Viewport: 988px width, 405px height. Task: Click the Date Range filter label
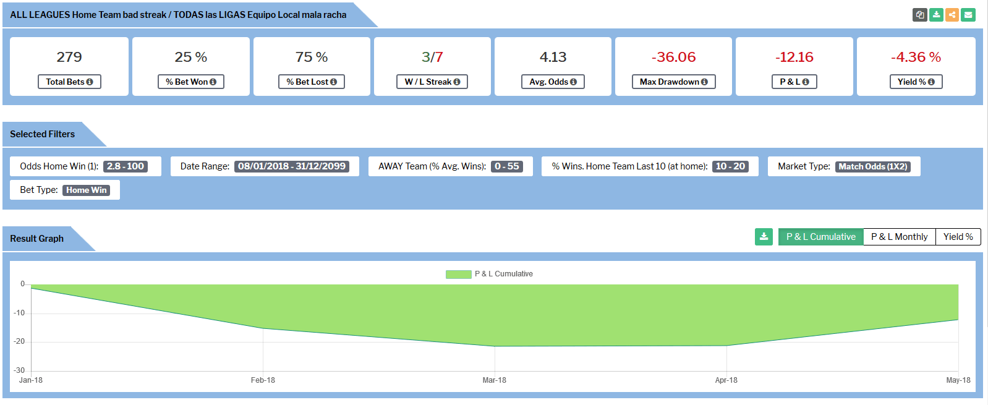pyautogui.click(x=205, y=166)
